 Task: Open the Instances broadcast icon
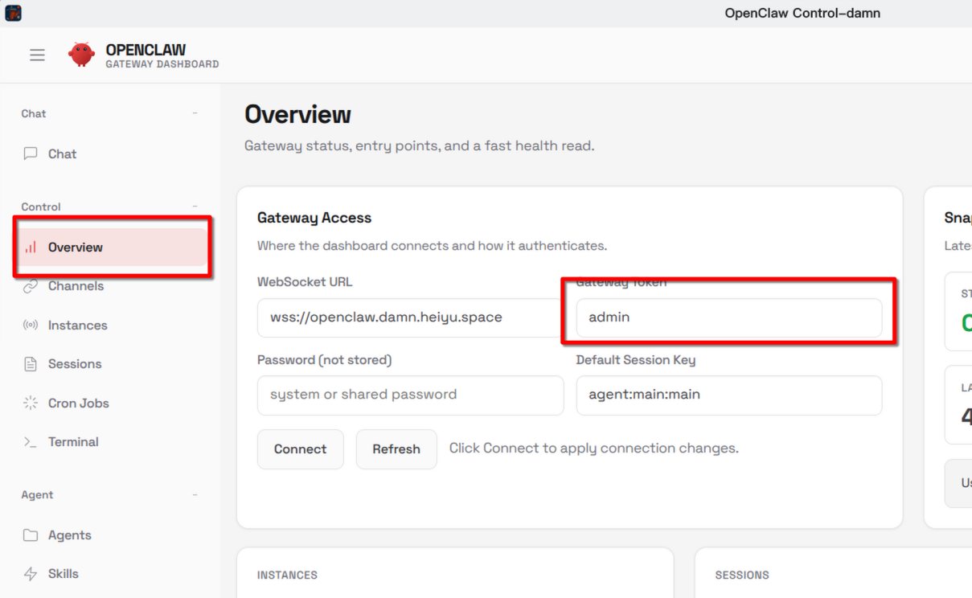pos(31,326)
